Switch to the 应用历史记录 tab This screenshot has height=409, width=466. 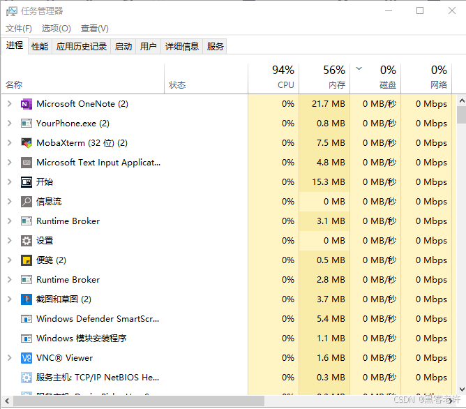[x=82, y=47]
